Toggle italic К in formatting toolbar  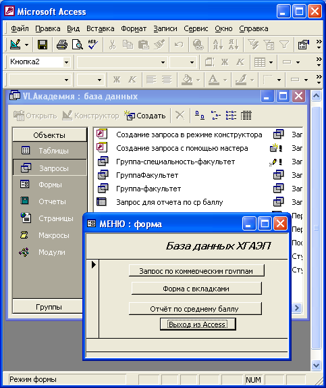132,80
